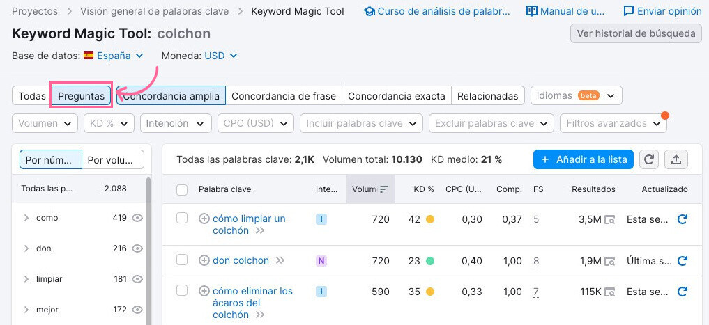Click the 'I' intent badge for 'cómo limpiar'
The height and width of the screenshot is (325, 709).
coord(321,219)
